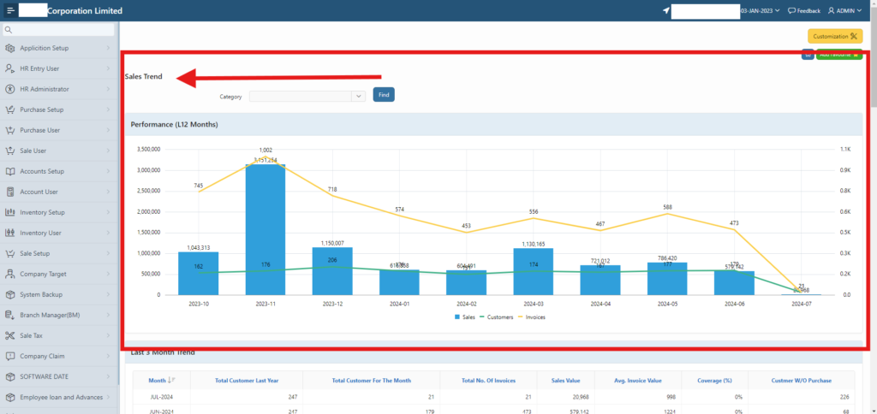
Task: Click the small blue icon beside Add Favourite
Action: (808, 56)
